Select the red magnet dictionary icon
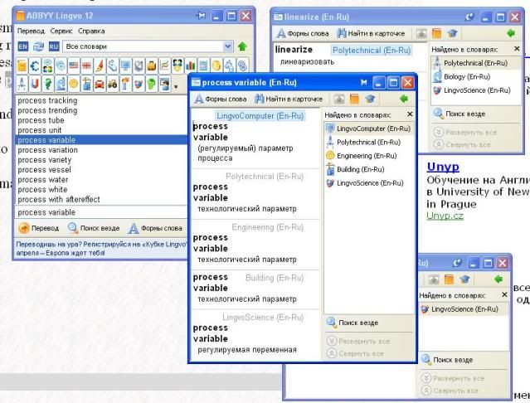The height and width of the screenshot is (403, 530). coord(35,84)
